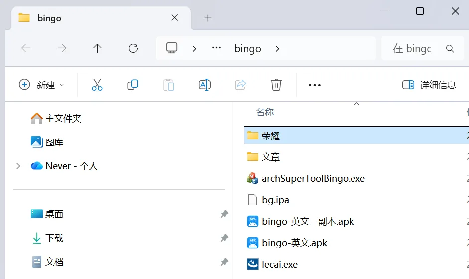Image resolution: width=469 pixels, height=279 pixels.
Task: Open 下载 in quick access
Action: tap(47, 238)
